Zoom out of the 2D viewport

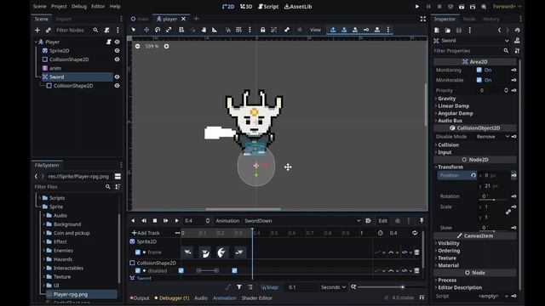pyautogui.click(x=138, y=46)
